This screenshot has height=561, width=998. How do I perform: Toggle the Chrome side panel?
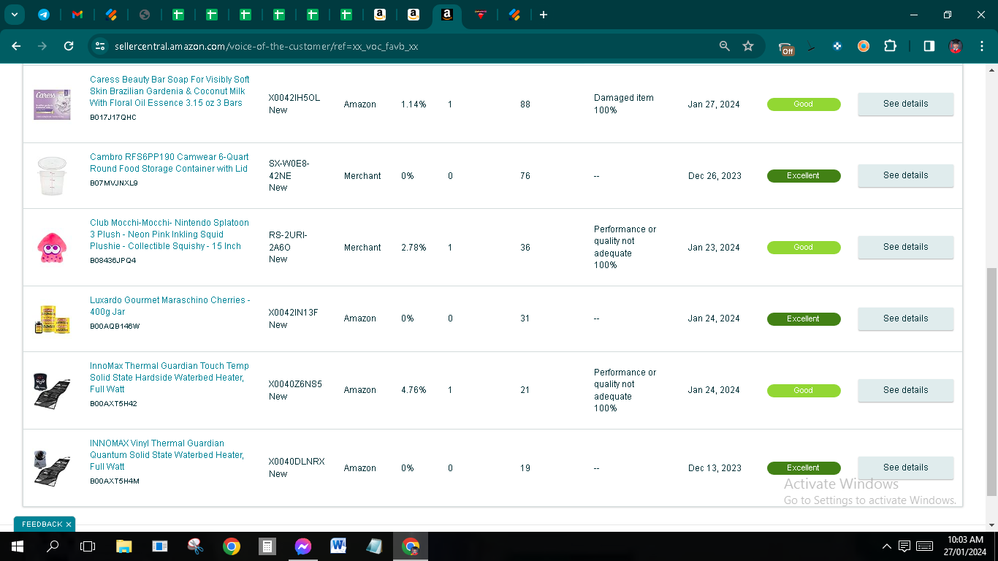click(x=929, y=46)
